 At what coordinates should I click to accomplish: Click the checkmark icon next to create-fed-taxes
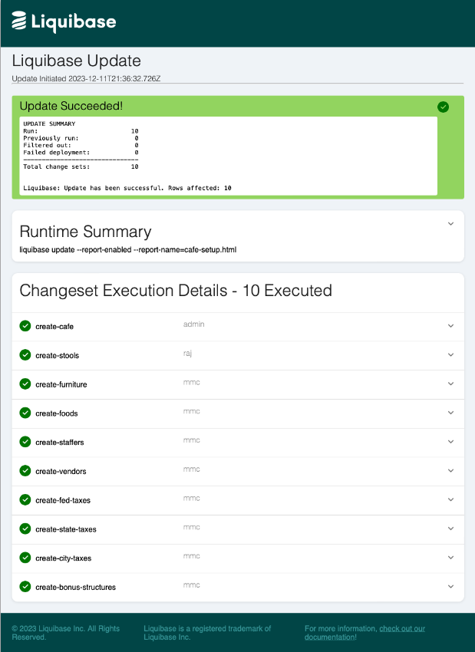pos(24,499)
